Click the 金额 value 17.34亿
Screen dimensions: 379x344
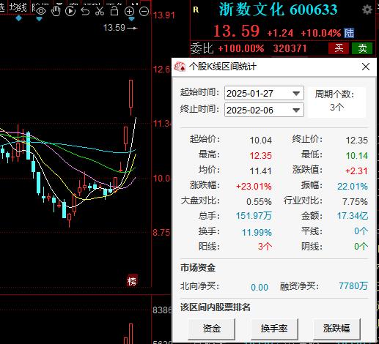(353, 216)
